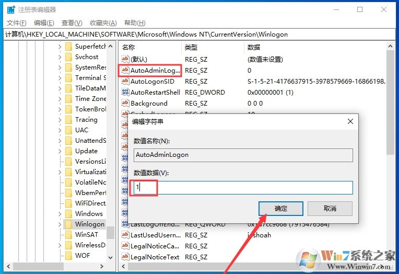Screen dimensions: 399x274
Task: Click the folder icon of WbemPerf key
Action: pos(68,193)
